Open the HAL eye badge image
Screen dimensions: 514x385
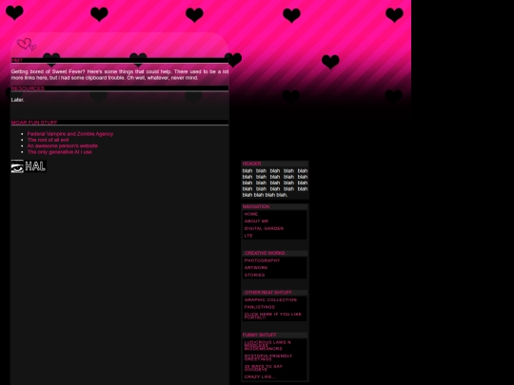point(29,166)
